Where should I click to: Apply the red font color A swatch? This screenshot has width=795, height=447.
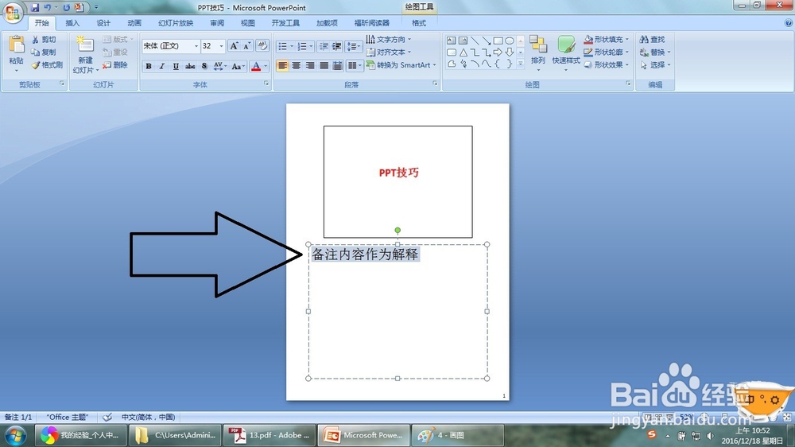(256, 66)
